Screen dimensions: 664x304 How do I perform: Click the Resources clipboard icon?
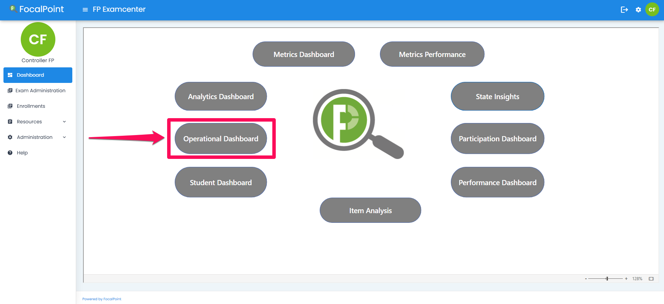(x=10, y=122)
